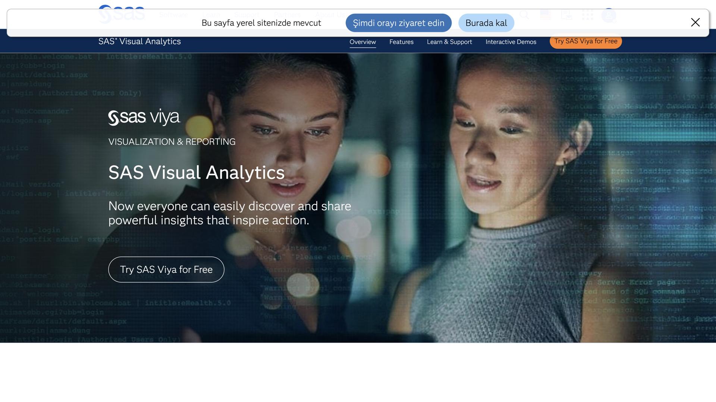Click the user profile avatar icon
Screen dimensions: 716x402
pyautogui.click(x=609, y=15)
